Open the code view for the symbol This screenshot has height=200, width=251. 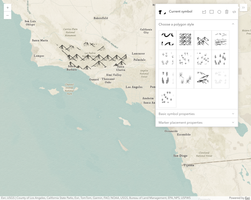point(234,12)
